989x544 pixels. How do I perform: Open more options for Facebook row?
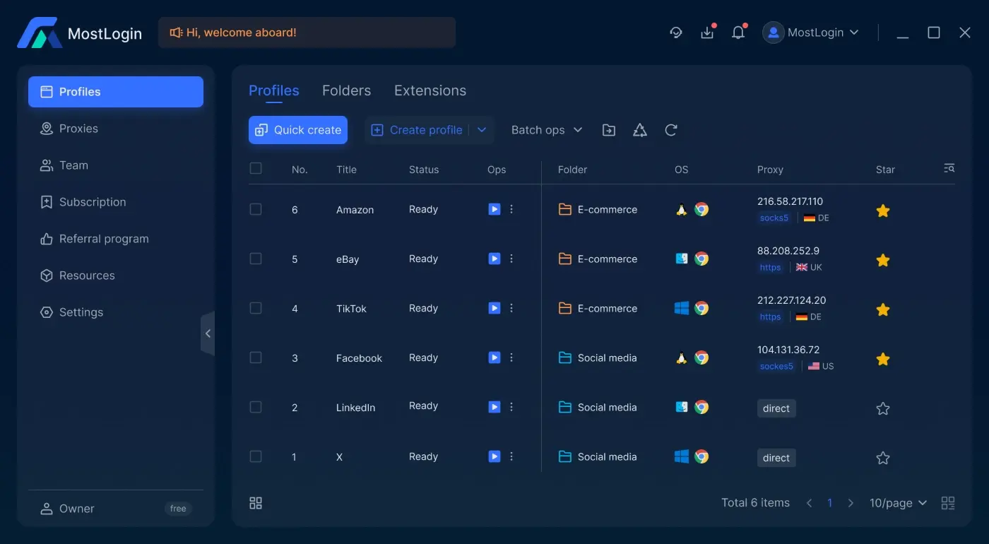[511, 357]
